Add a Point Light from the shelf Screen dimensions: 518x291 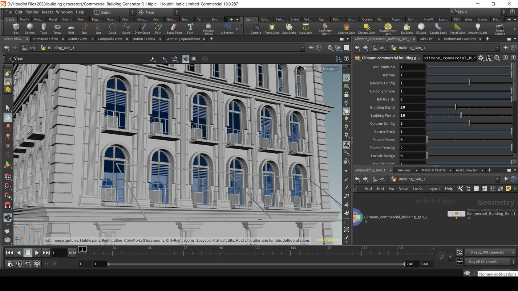[271, 28]
